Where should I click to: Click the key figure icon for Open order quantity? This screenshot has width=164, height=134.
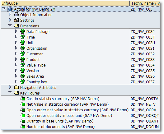[x=23, y=115]
